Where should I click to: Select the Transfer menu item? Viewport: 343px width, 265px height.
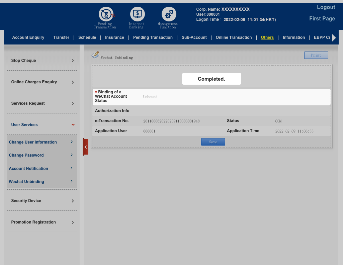tap(61, 37)
